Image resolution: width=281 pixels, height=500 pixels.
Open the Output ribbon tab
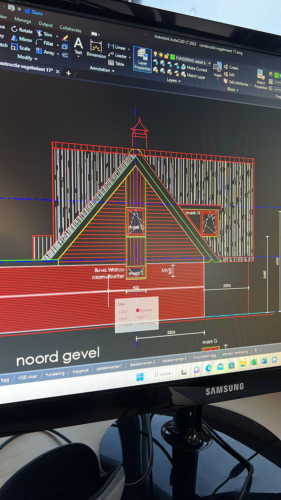point(45,25)
